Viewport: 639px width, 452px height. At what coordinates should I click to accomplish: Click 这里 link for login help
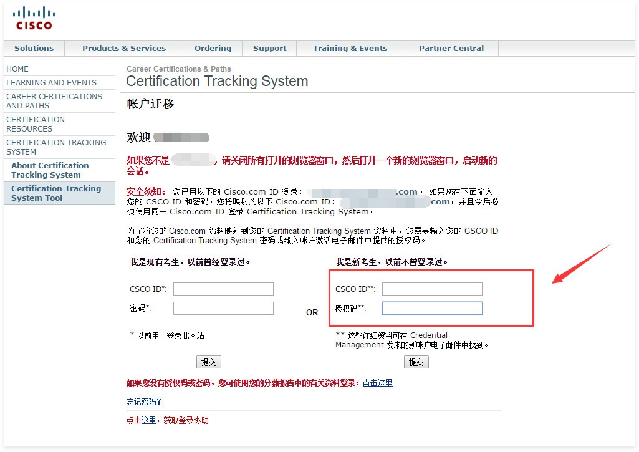[x=149, y=420]
